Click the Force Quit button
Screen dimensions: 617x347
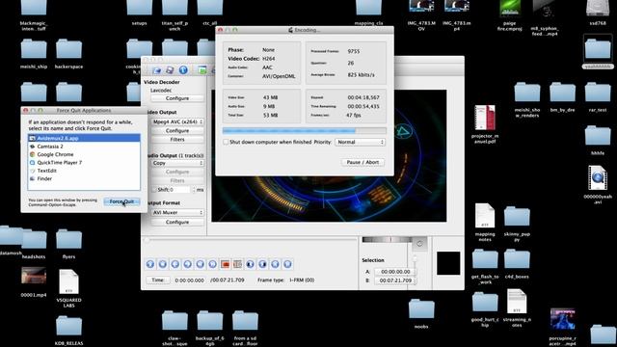pyautogui.click(x=121, y=201)
